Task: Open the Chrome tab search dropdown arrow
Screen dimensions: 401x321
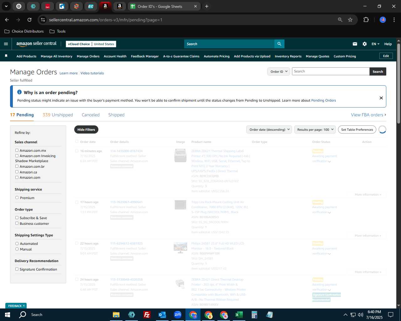Action: (x=6, y=6)
